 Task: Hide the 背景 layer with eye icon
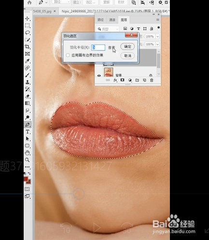99,75
